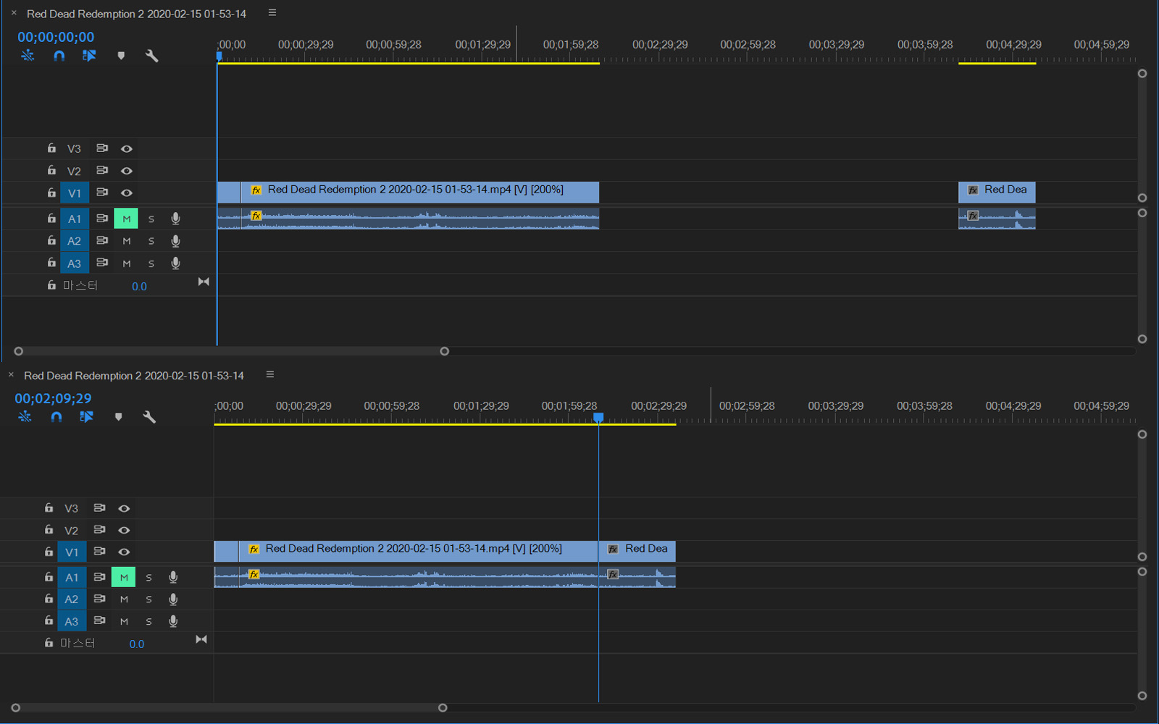
Task: Click playhead marker in bottom timeline ruler
Action: tap(598, 418)
